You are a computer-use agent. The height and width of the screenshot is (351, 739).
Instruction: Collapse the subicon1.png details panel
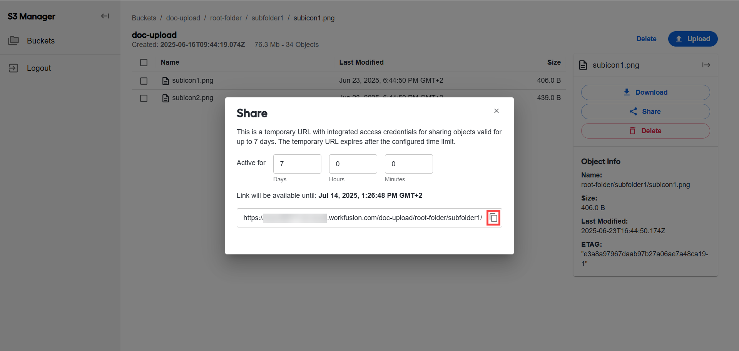(706, 65)
